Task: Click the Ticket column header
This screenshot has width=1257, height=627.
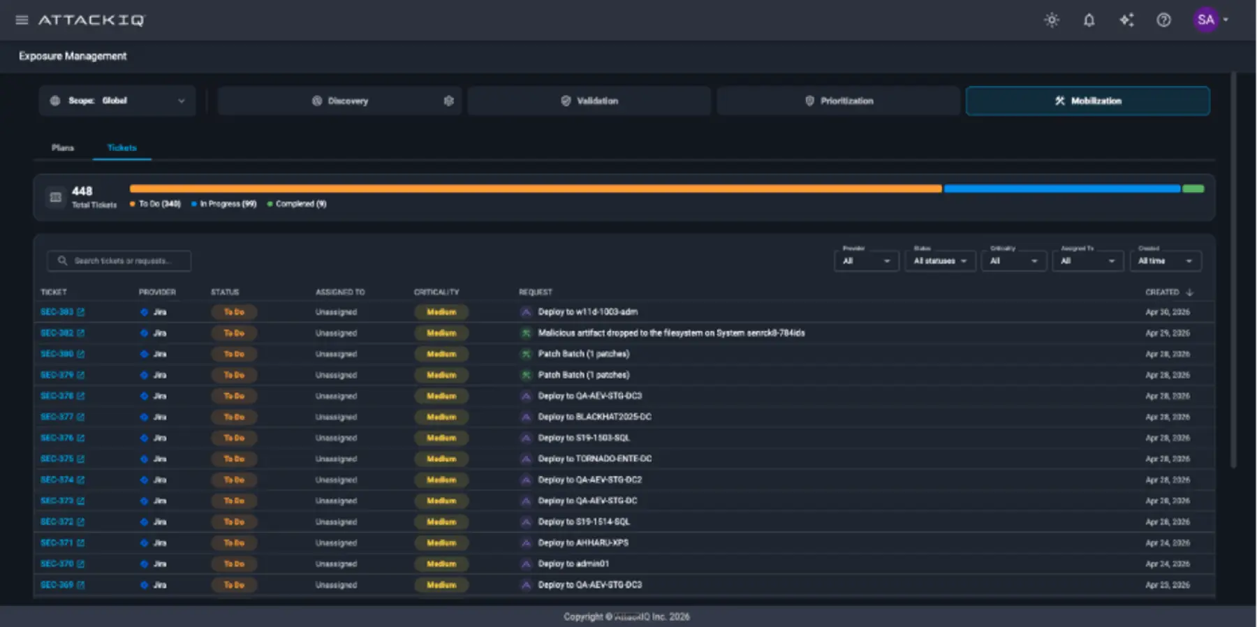Action: (54, 292)
